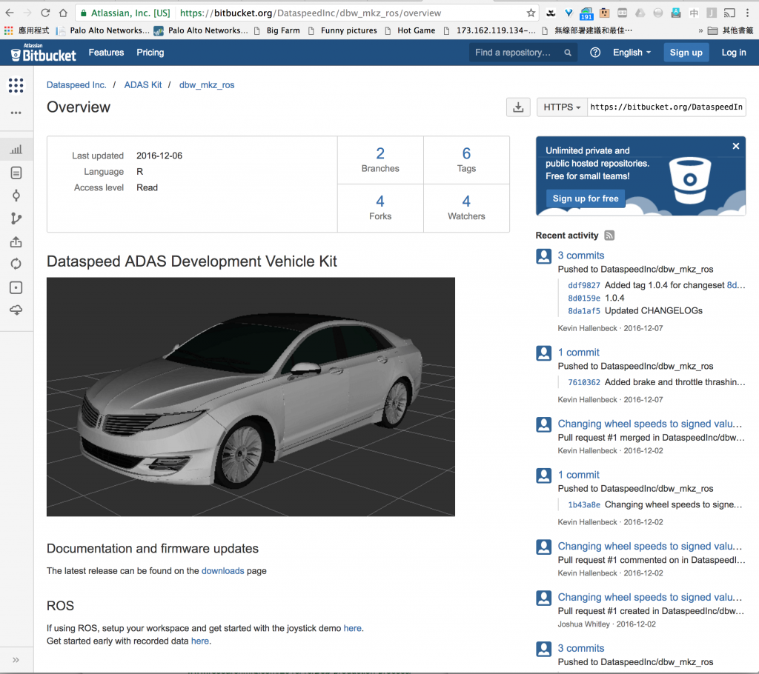759x674 pixels.
Task: Click the browser address bar URL
Action: (310, 13)
